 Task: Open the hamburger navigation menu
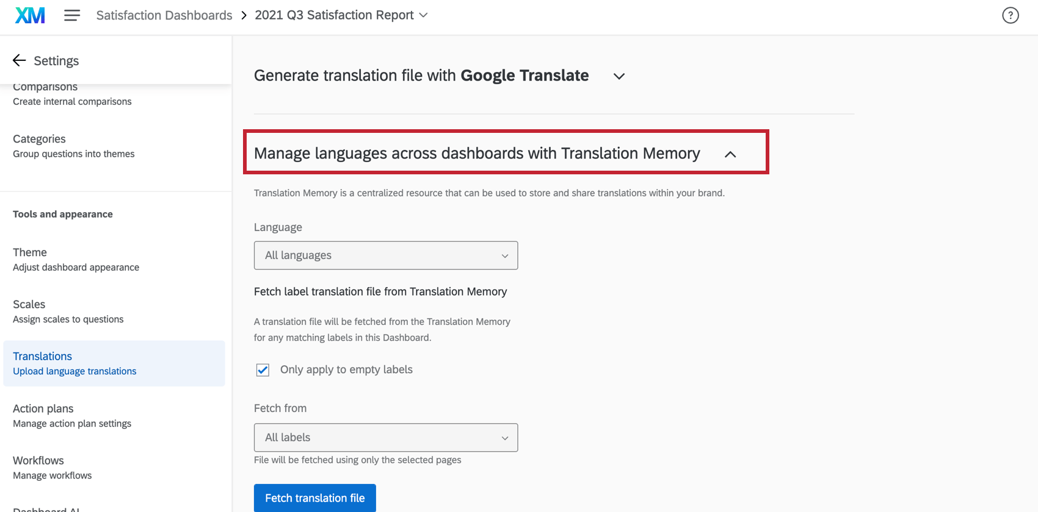(x=72, y=15)
